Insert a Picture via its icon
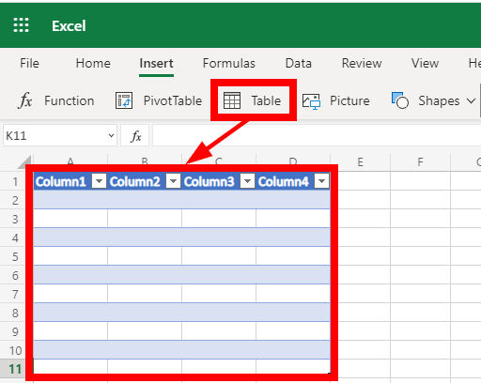The width and height of the screenshot is (481, 383). pyautogui.click(x=311, y=101)
